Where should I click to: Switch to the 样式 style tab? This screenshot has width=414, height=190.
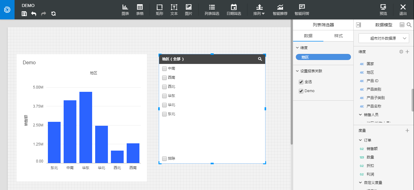tap(338, 36)
